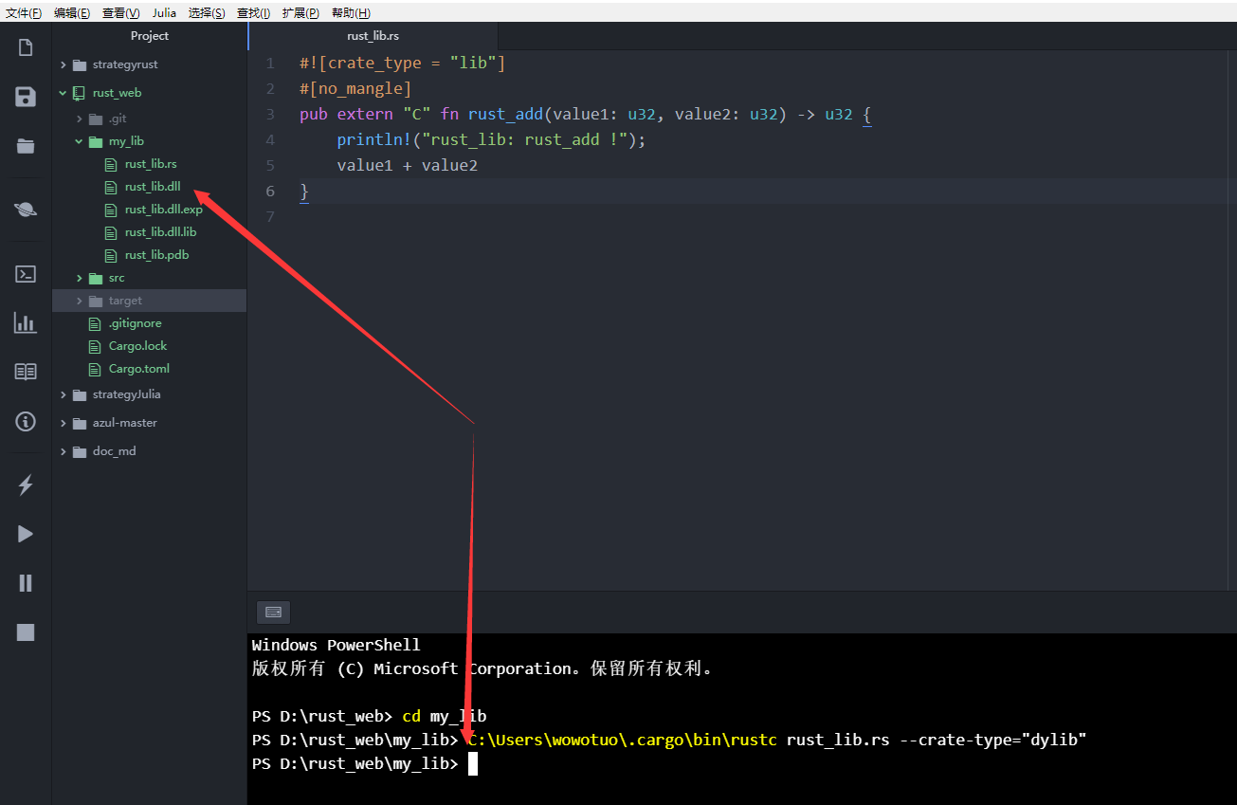This screenshot has width=1237, height=805.
Task: Click the Stop icon in sidebar
Action: click(x=24, y=631)
